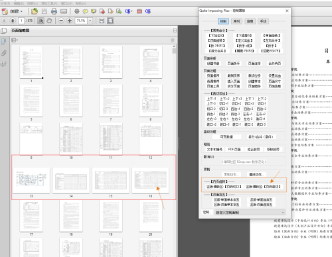Go to next page arrow icon
The image size is (332, 257).
tap(13, 21)
